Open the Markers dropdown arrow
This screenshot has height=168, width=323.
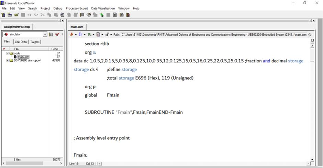click(x=93, y=35)
